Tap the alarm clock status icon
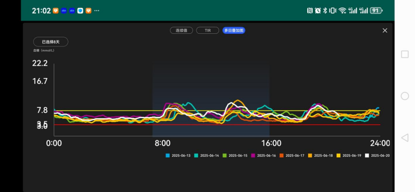Viewport: 415px width, 192px height. (x=318, y=10)
